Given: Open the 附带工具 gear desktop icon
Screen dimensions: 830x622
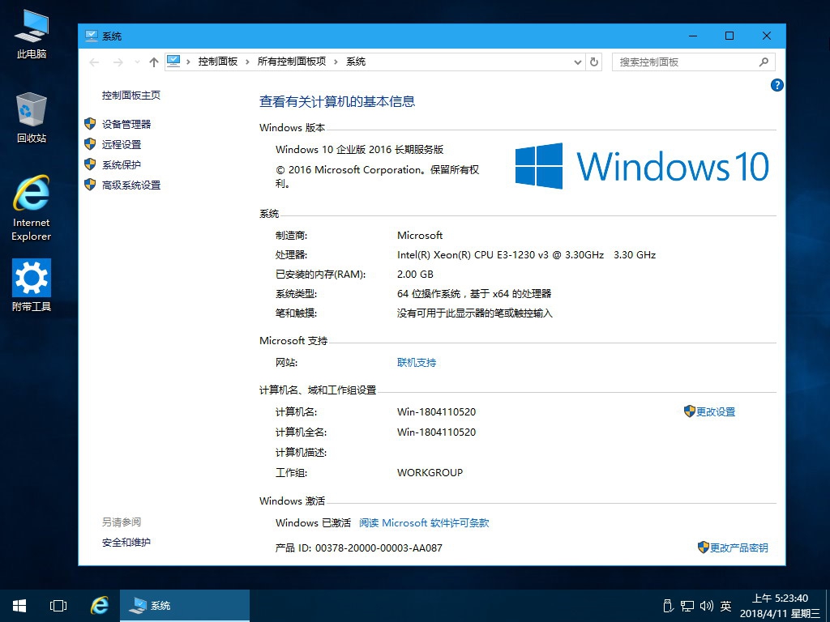Looking at the screenshot, I should 32,284.
